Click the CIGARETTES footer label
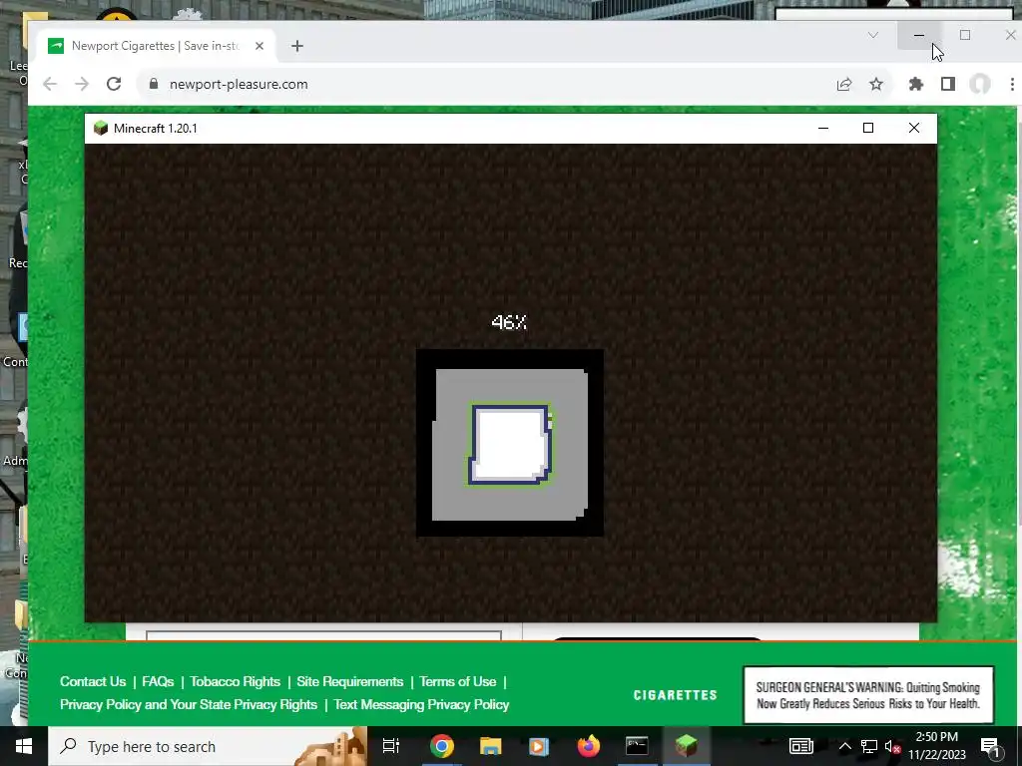The height and width of the screenshot is (766, 1022). pos(676,695)
